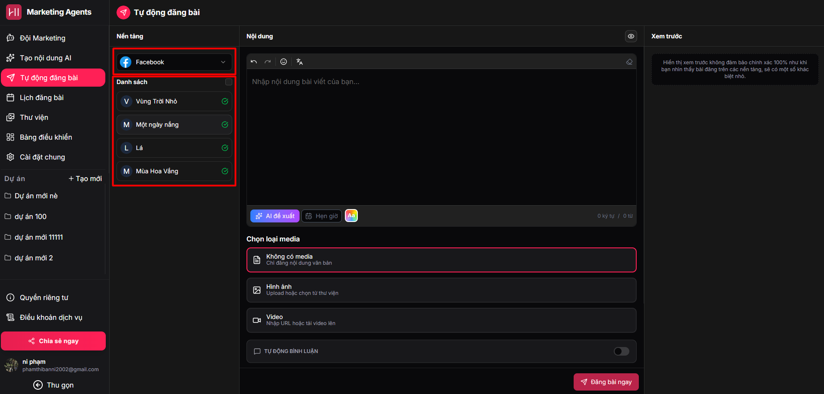This screenshot has height=394, width=824.
Task: Open the Dự án mới nè folder
Action: click(36, 196)
